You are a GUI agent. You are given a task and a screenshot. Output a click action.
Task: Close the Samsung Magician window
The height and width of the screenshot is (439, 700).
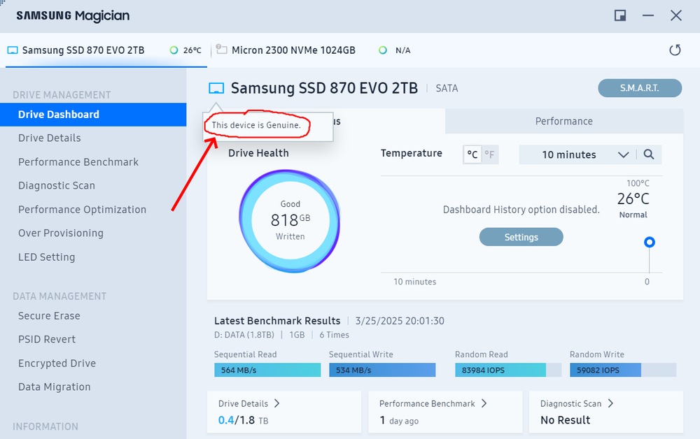pos(676,15)
